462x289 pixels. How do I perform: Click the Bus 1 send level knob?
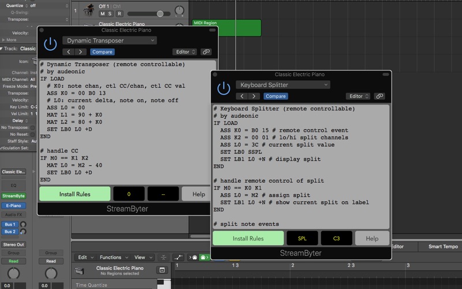(x=23, y=224)
